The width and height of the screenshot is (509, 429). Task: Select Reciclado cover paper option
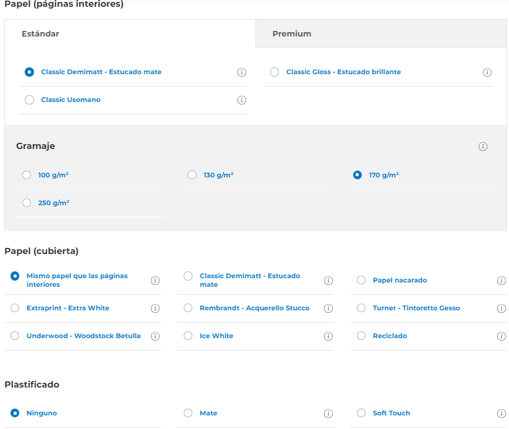point(361,336)
